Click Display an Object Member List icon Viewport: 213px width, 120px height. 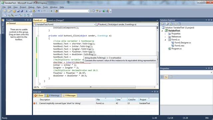(5, 15)
